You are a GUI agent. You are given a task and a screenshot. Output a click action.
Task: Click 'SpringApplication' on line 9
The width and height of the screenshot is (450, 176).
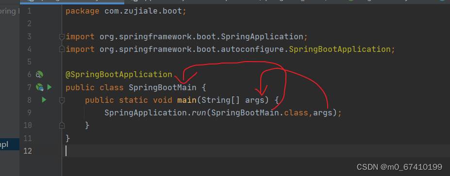pyautogui.click(x=146, y=112)
